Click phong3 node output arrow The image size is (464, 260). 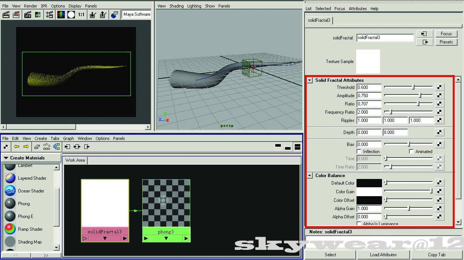tap(186, 238)
